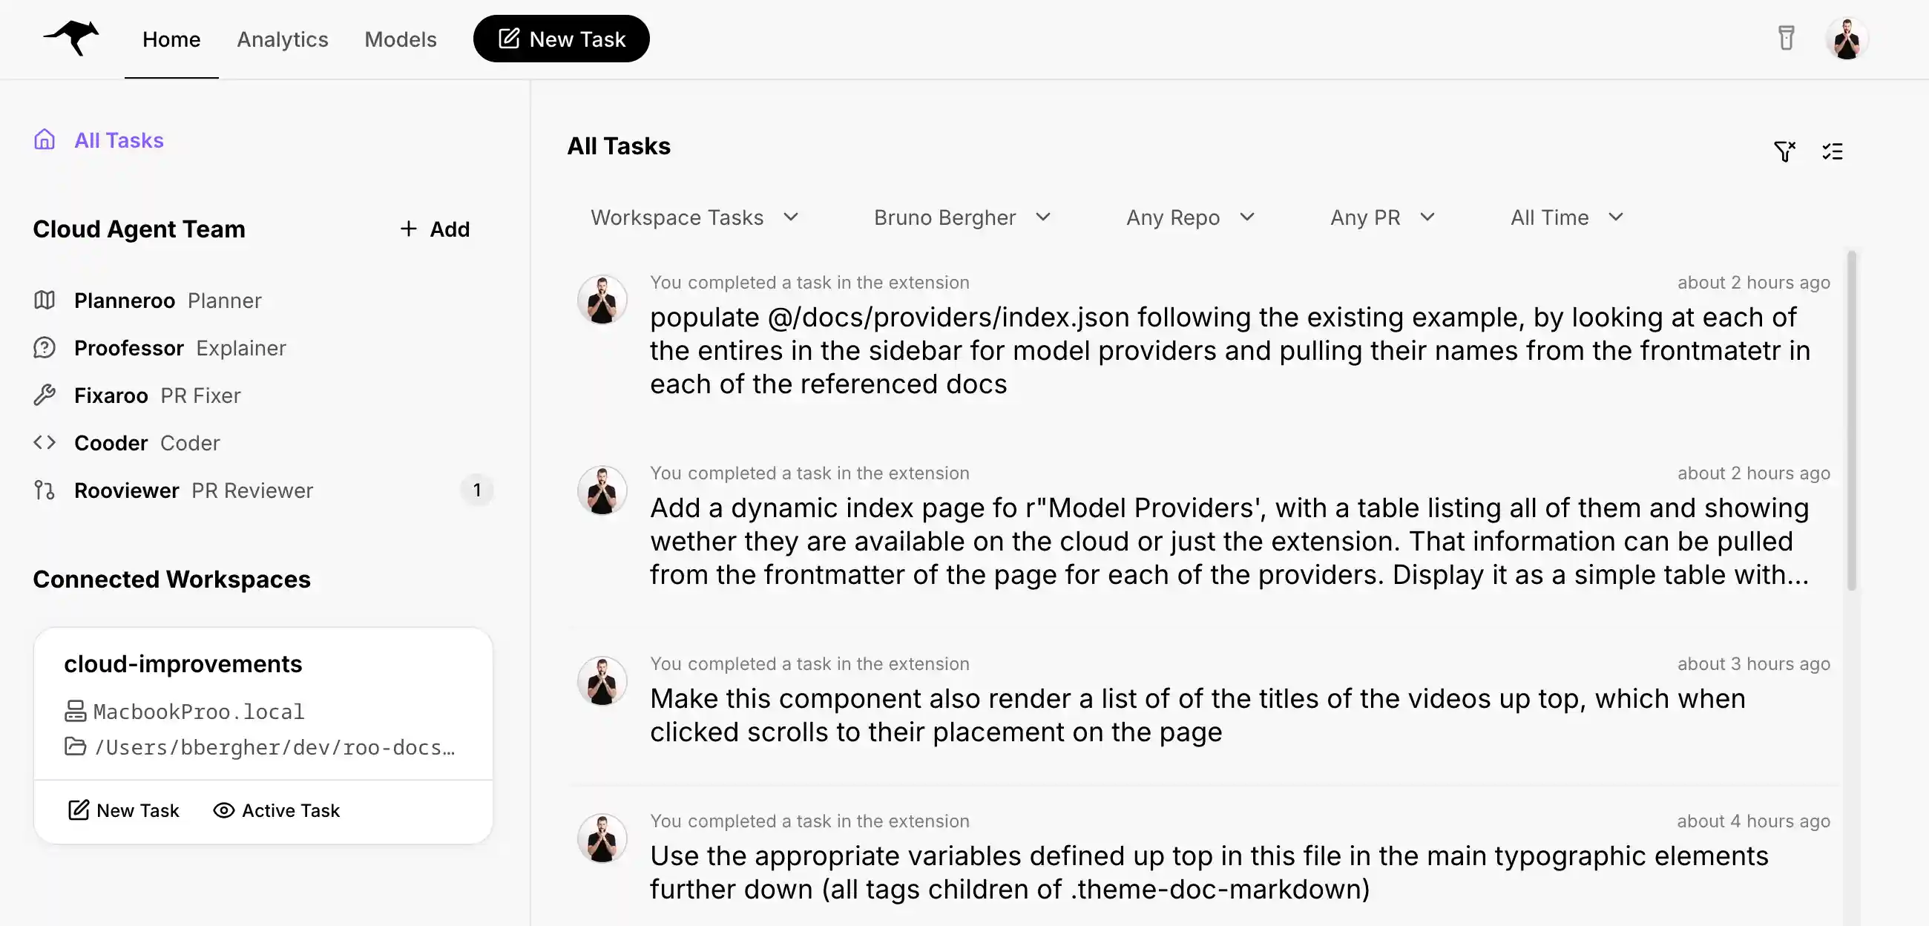The height and width of the screenshot is (926, 1929).
Task: Open the All Time date filter
Action: (1565, 217)
